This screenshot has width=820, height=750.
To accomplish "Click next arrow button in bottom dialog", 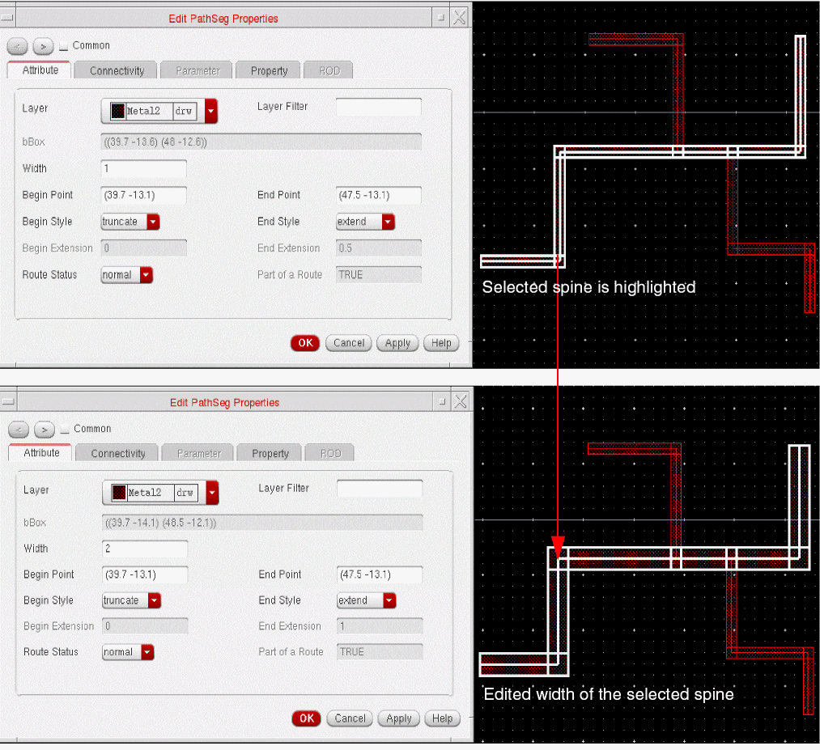I will coord(45,430).
